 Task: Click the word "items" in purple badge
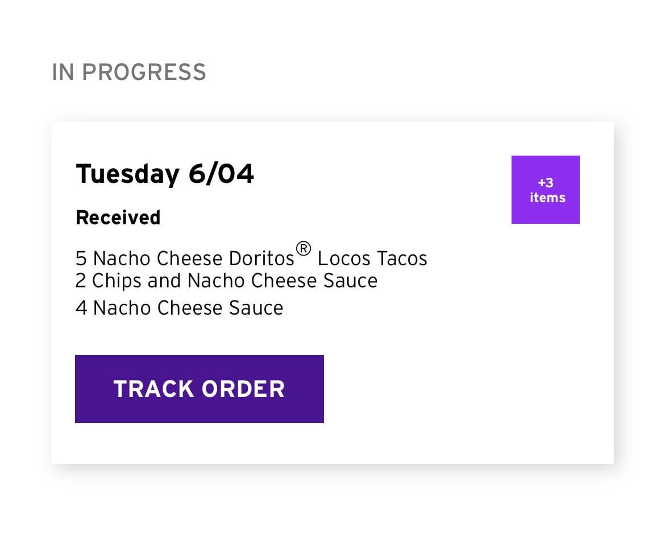click(x=547, y=198)
